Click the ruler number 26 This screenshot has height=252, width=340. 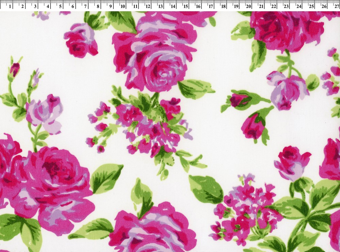point(324,6)
